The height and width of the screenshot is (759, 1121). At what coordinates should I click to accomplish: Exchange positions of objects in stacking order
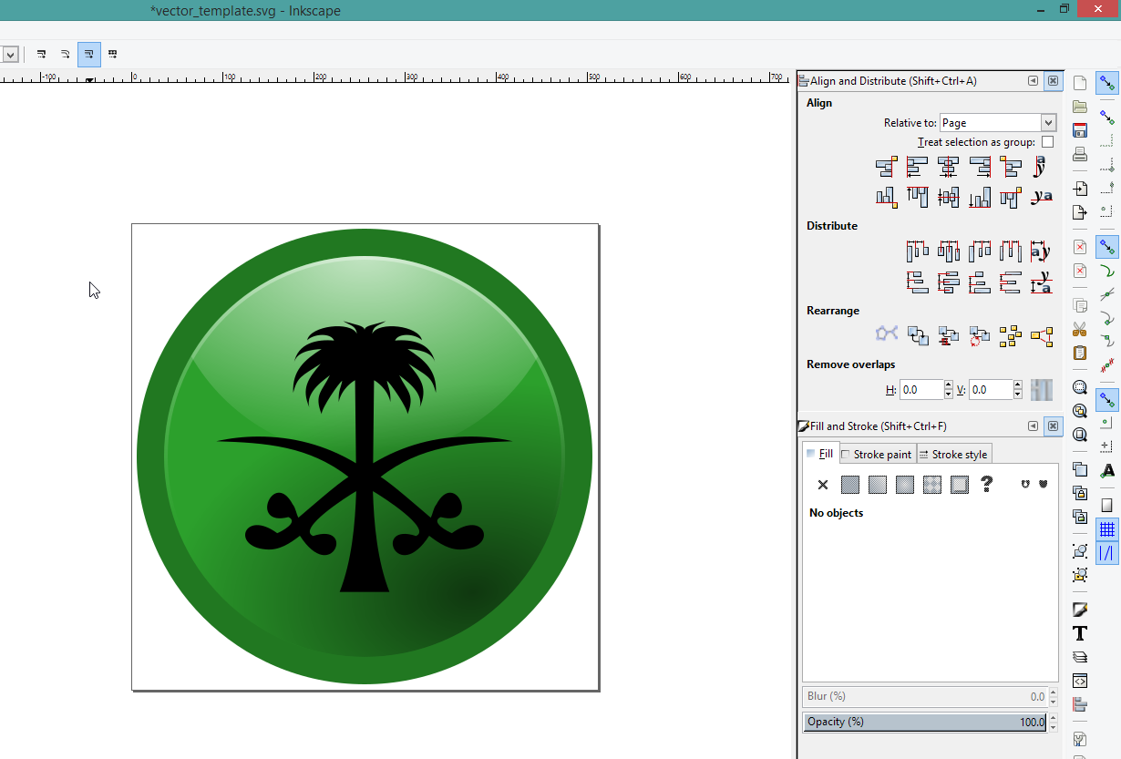tap(948, 335)
